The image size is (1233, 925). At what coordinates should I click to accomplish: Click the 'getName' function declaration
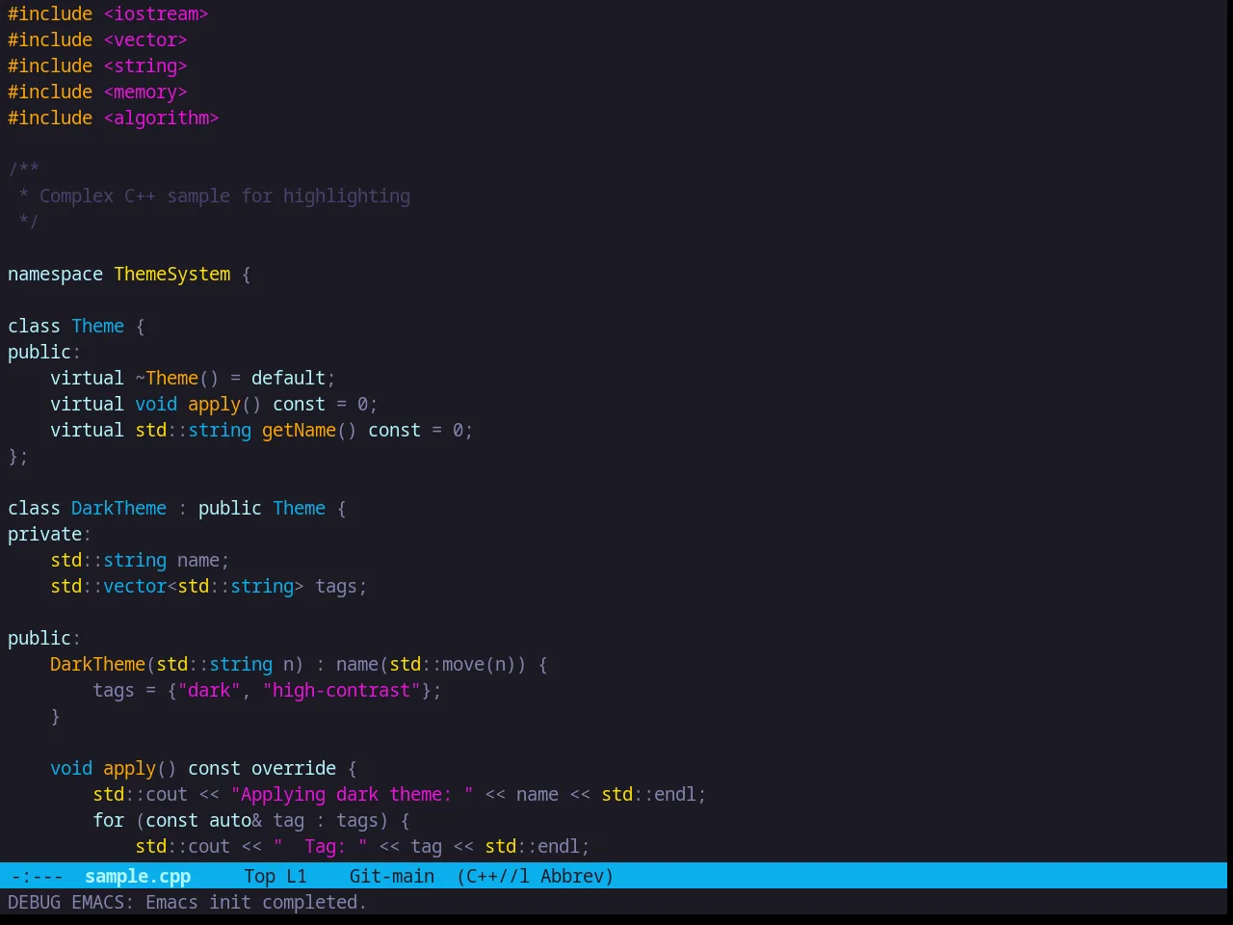click(x=299, y=430)
